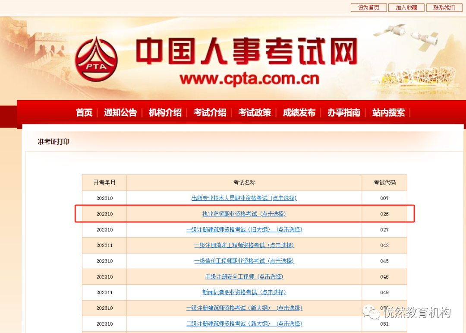This screenshot has height=333, width=466.
Task: Open 站内搜索 in navigation bar
Action: pyautogui.click(x=388, y=113)
